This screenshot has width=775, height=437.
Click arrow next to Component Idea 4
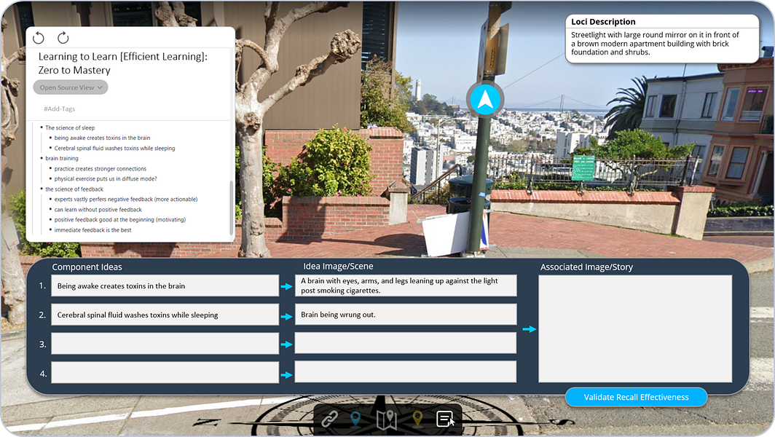pyautogui.click(x=287, y=375)
